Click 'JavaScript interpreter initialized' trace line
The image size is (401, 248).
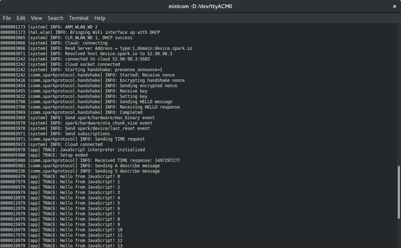(73, 150)
